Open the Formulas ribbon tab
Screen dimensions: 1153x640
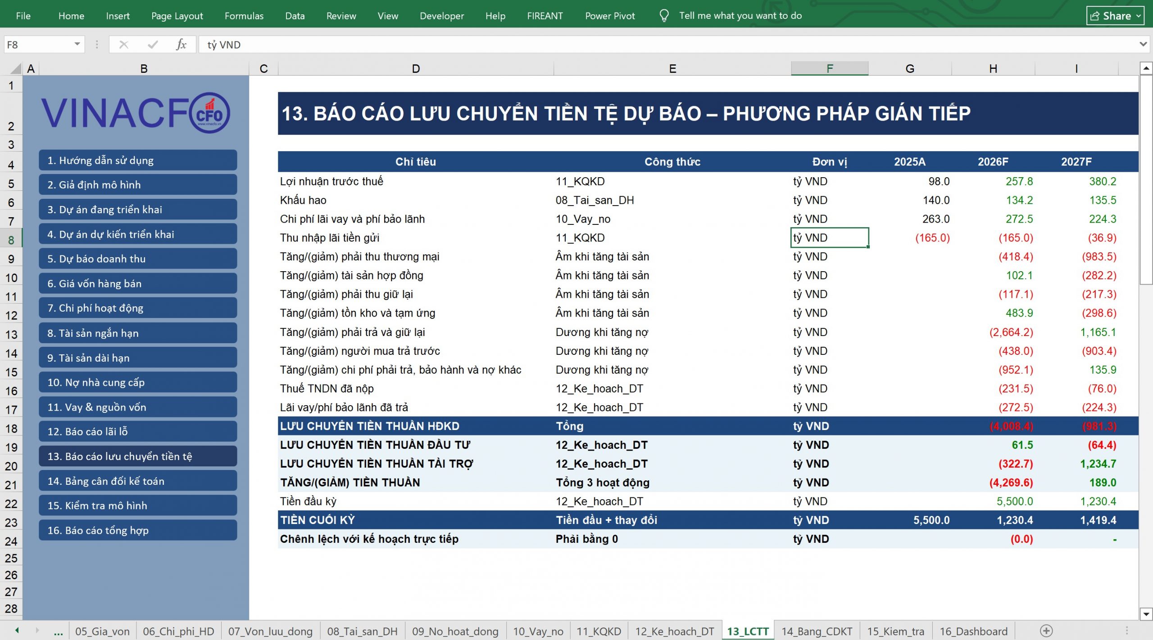(x=244, y=16)
